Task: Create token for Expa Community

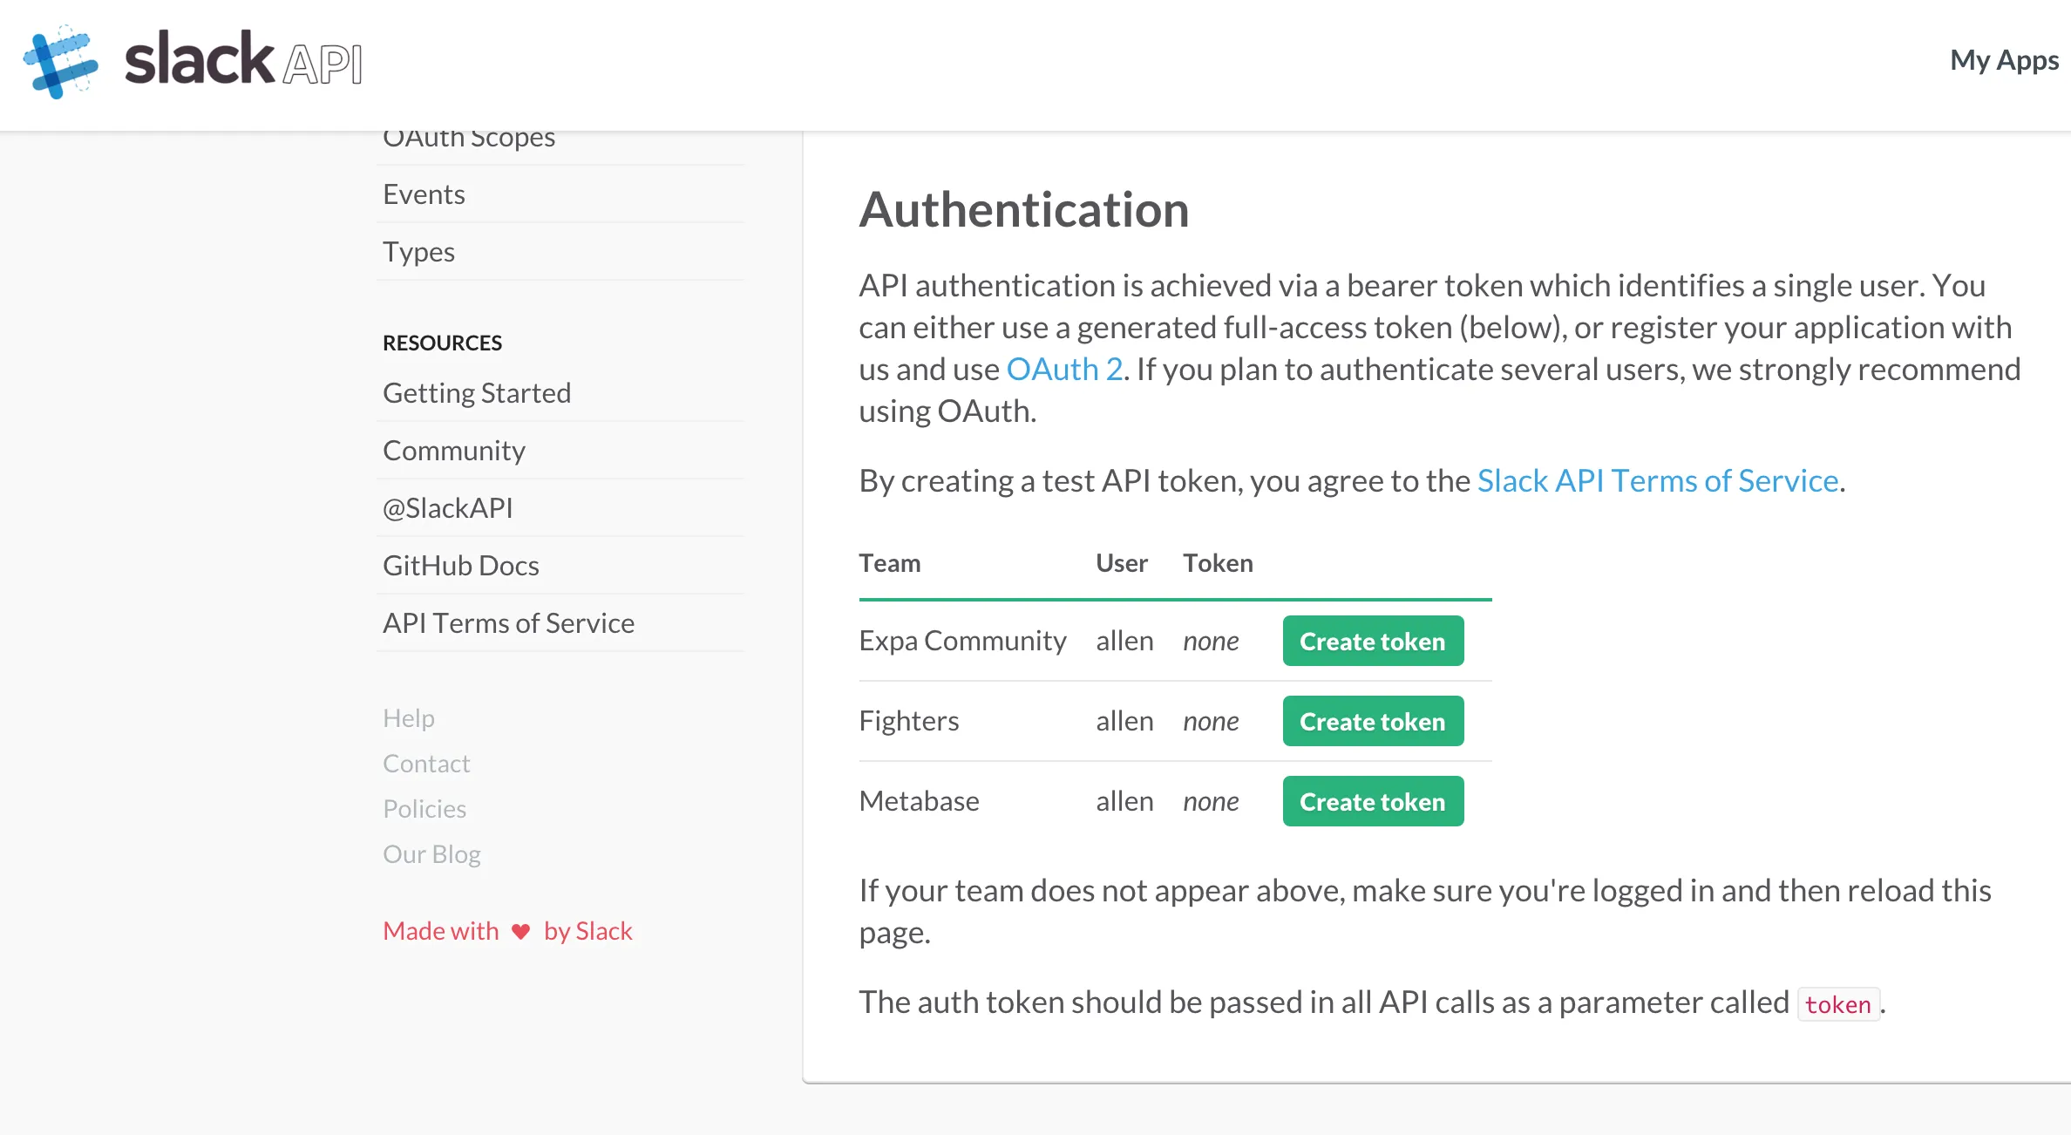Action: [x=1373, y=641]
